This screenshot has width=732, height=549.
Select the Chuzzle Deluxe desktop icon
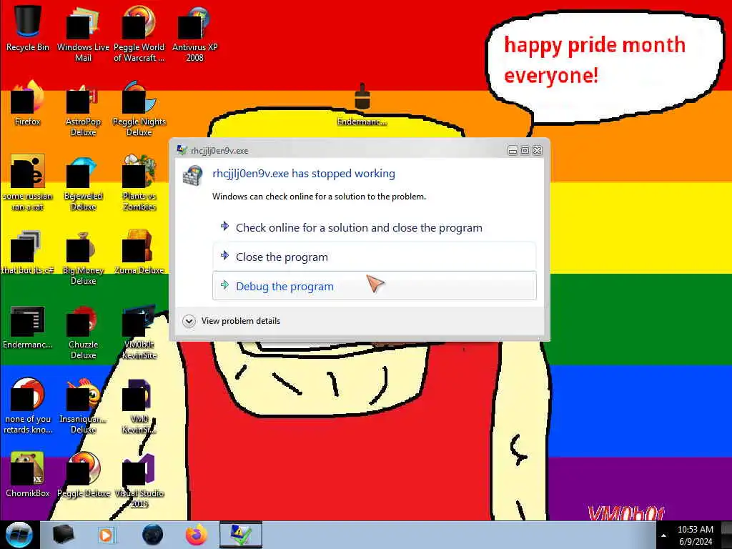pos(83,332)
